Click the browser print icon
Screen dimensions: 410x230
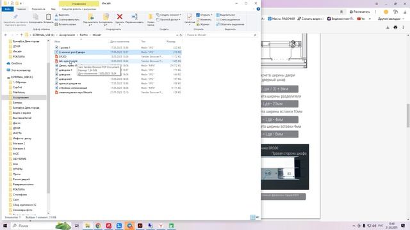[395, 27]
